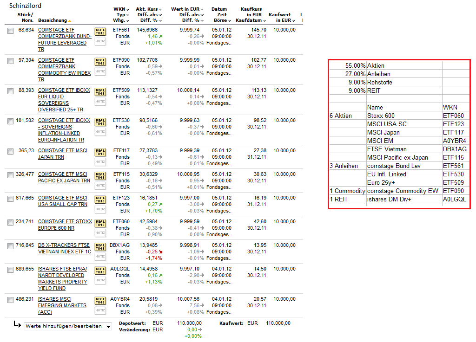The width and height of the screenshot is (476, 342).
Task: Select checkbox for iShares EPRA/NAREIT property row
Action: point(11,270)
